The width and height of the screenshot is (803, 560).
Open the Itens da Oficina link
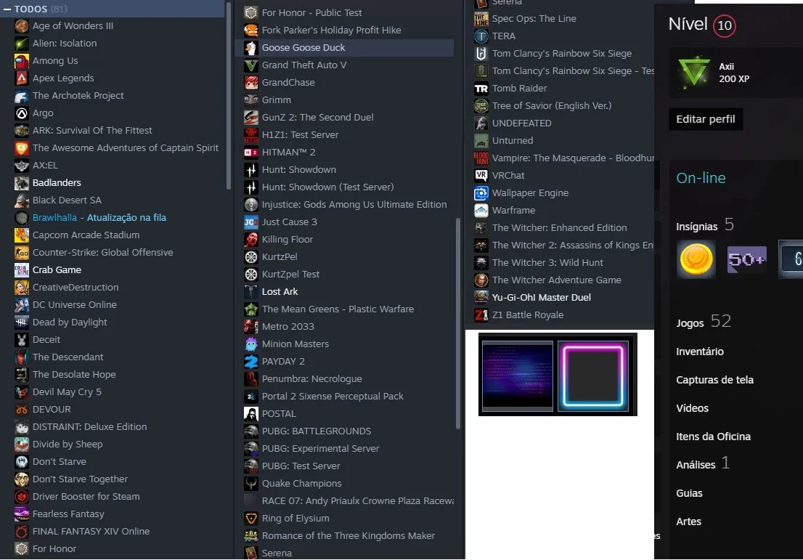coord(713,437)
